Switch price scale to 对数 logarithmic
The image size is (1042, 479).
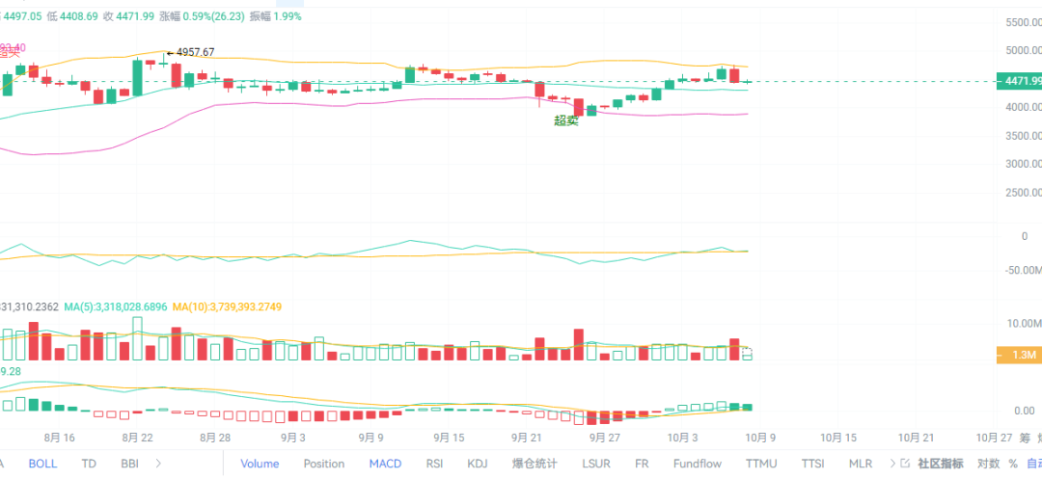988,464
